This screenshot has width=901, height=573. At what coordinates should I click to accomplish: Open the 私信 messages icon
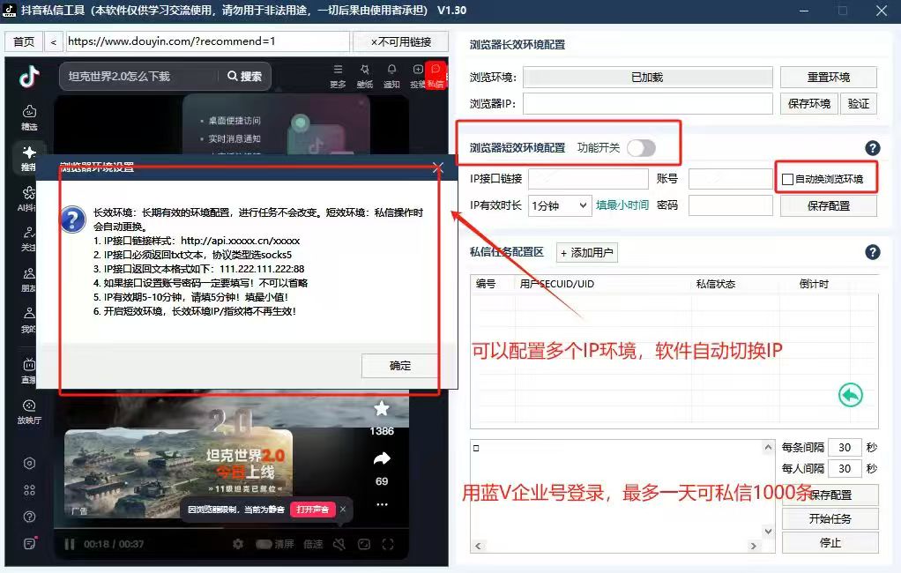point(436,75)
